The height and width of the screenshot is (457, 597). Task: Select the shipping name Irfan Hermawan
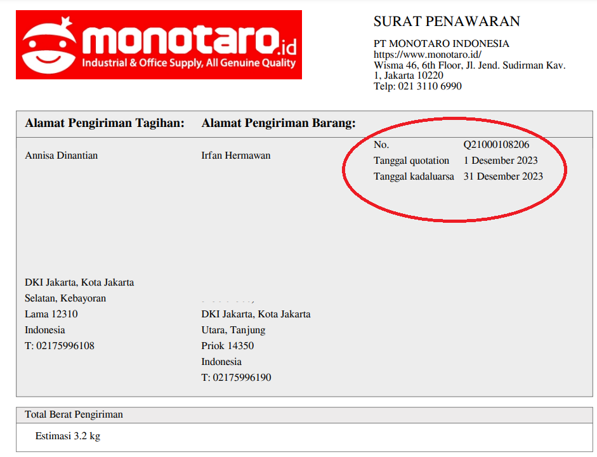[236, 156]
